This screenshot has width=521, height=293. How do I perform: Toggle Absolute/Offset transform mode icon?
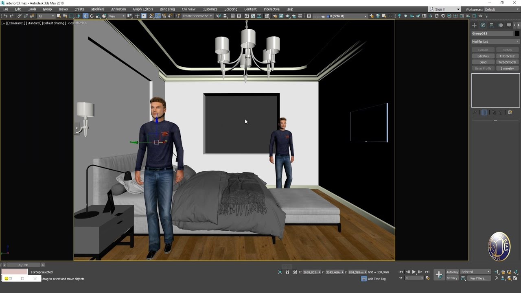(295, 272)
